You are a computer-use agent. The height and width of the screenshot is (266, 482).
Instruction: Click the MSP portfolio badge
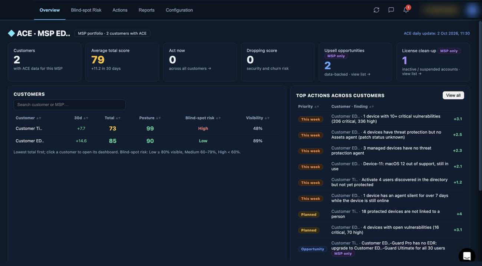[x=112, y=33]
